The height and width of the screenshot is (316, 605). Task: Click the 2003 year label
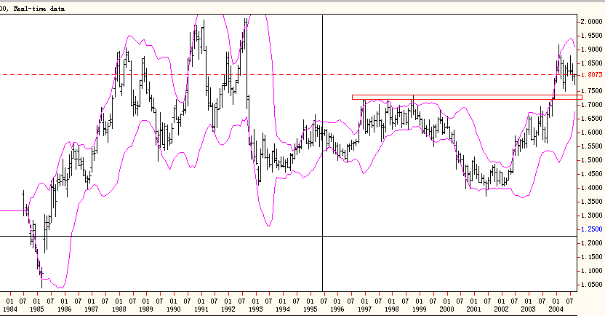[x=528, y=309]
